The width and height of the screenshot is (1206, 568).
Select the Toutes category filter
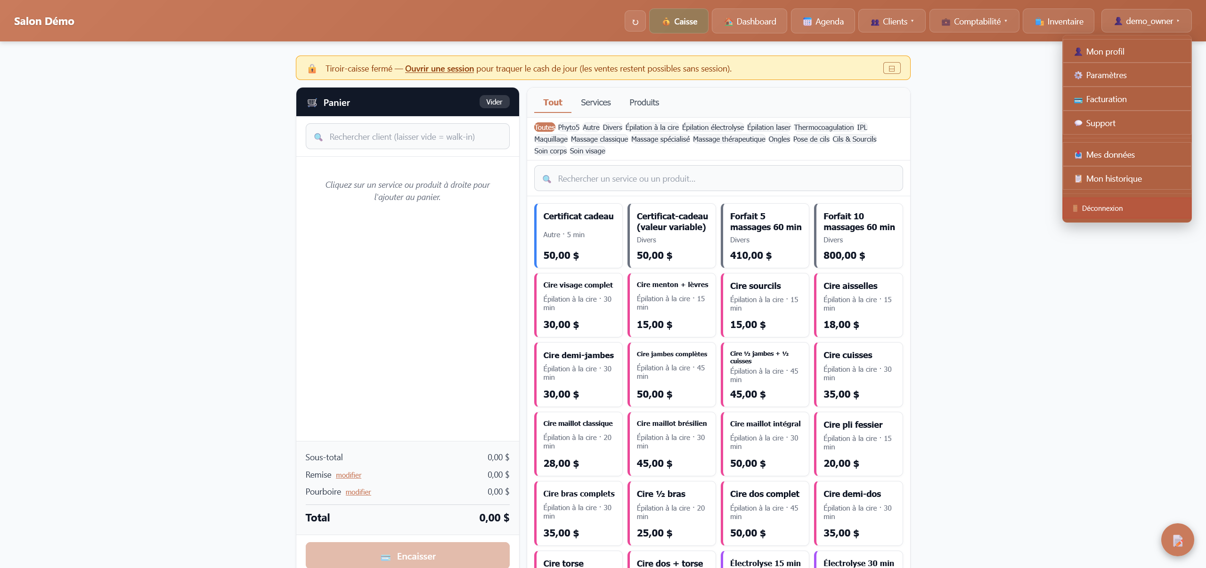pyautogui.click(x=545, y=128)
